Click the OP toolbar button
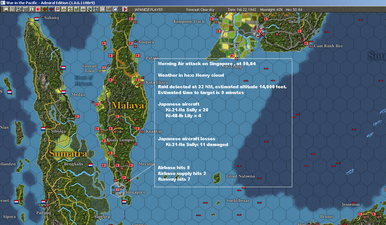This screenshot has width=386, height=225. click(102, 9)
